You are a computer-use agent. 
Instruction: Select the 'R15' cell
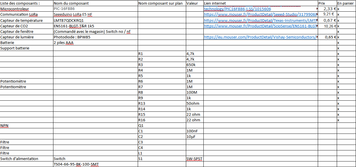click(162, 114)
